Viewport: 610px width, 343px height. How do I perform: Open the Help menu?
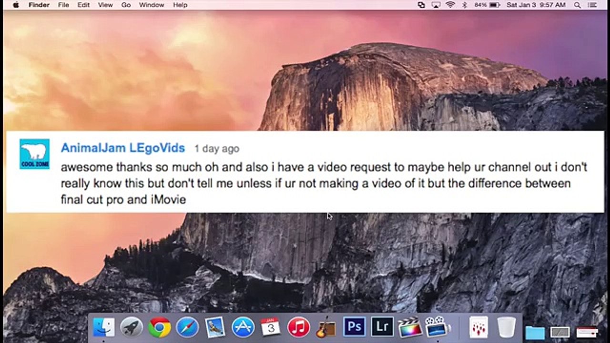coord(180,5)
